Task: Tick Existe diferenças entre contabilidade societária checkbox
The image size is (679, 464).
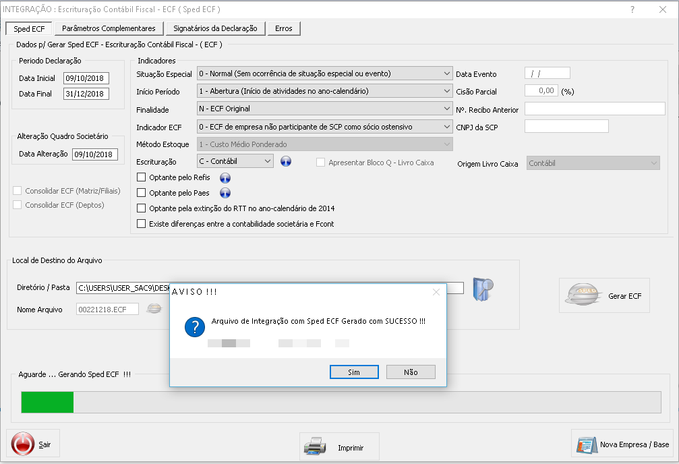Action: (x=142, y=224)
